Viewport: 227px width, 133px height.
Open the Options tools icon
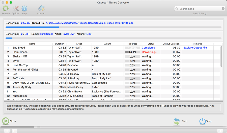(15, 9)
